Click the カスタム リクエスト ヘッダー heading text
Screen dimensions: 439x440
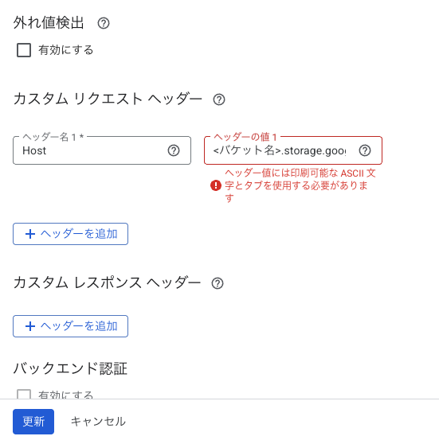[x=108, y=99]
